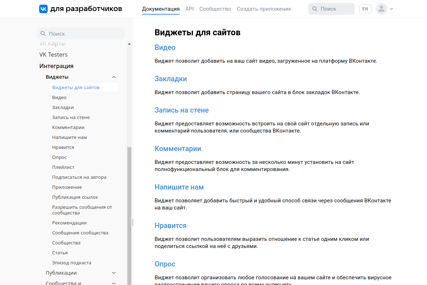427x285 pixels.
Task: Open Приложение in the sidebar
Action: click(67, 187)
